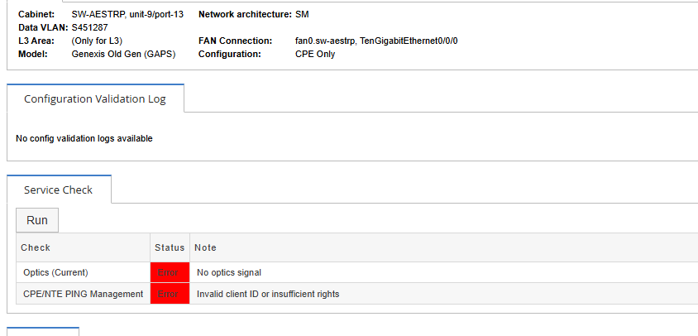Select the Optics (Current) check row

[55, 272]
